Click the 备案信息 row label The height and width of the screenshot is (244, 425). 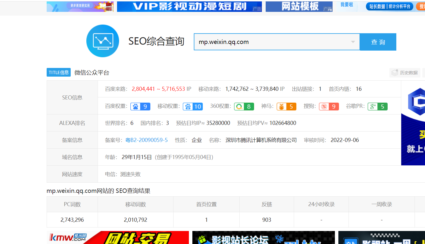click(72, 140)
